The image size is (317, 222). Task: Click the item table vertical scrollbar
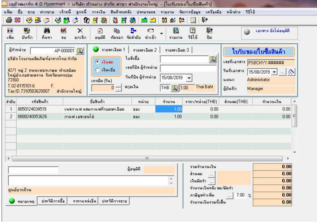pos(294,116)
